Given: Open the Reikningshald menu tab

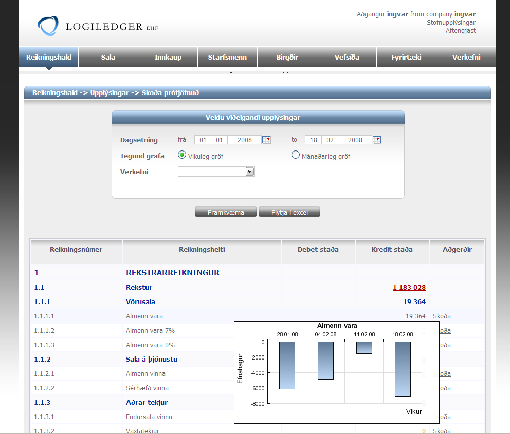Looking at the screenshot, I should 49,57.
